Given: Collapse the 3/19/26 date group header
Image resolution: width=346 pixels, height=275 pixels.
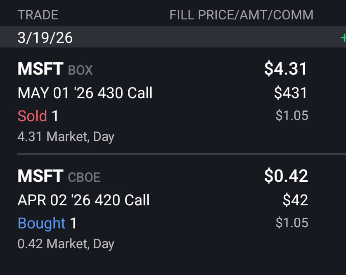Looking at the screenshot, I should [45, 38].
